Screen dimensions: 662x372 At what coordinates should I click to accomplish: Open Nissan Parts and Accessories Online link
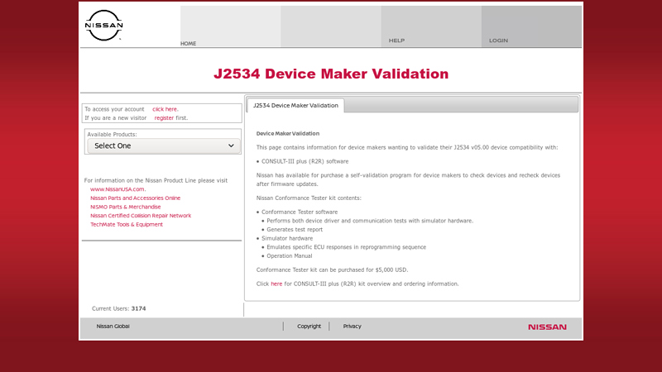click(x=135, y=198)
